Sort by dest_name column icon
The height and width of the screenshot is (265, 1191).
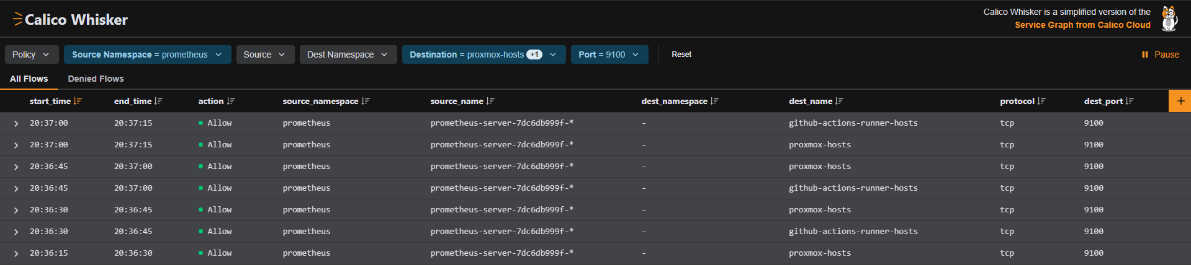(x=839, y=101)
